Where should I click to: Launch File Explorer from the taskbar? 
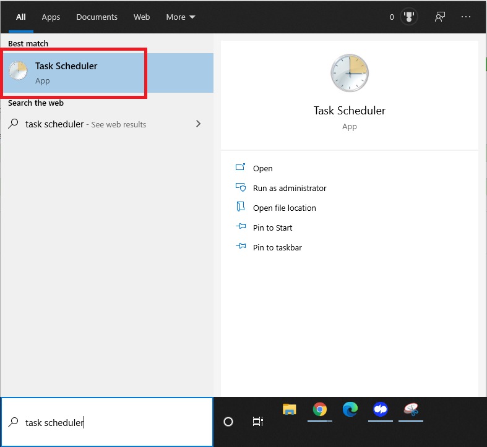coord(289,409)
